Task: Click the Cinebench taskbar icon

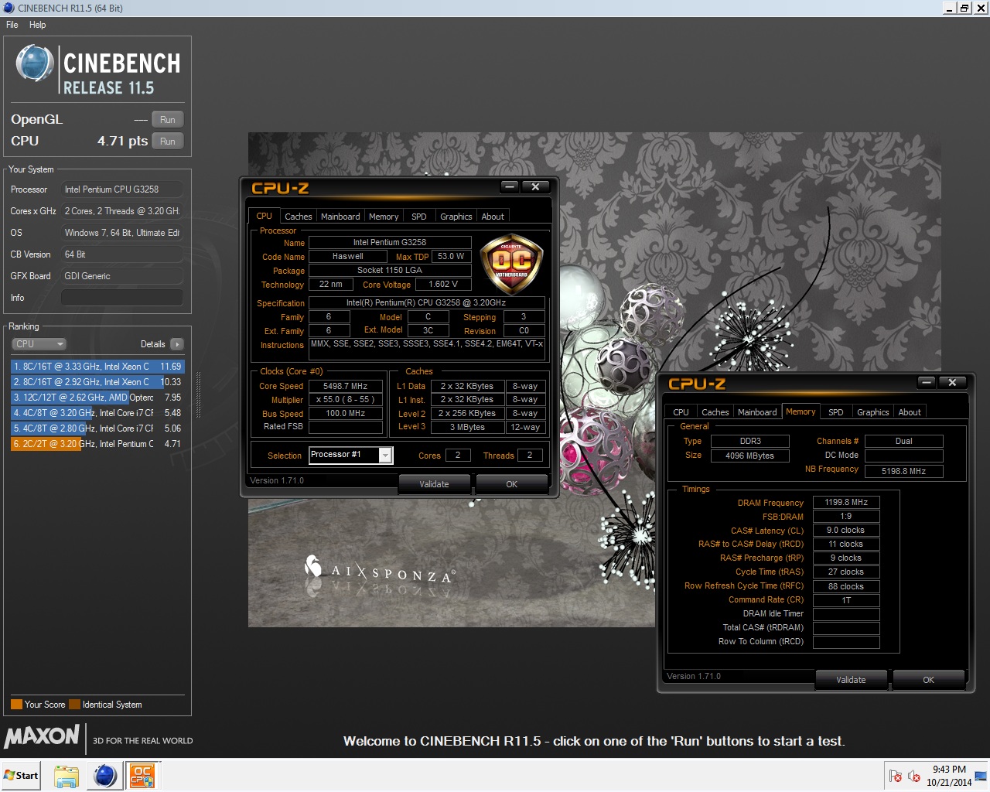Action: pos(104,776)
